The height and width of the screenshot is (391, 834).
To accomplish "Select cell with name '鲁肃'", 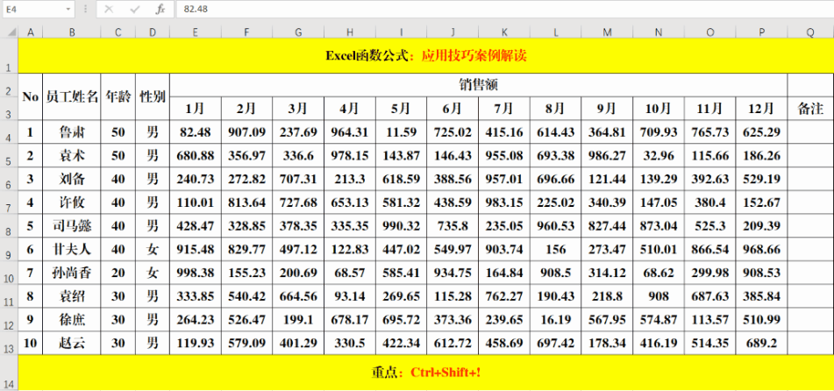I will [x=72, y=132].
